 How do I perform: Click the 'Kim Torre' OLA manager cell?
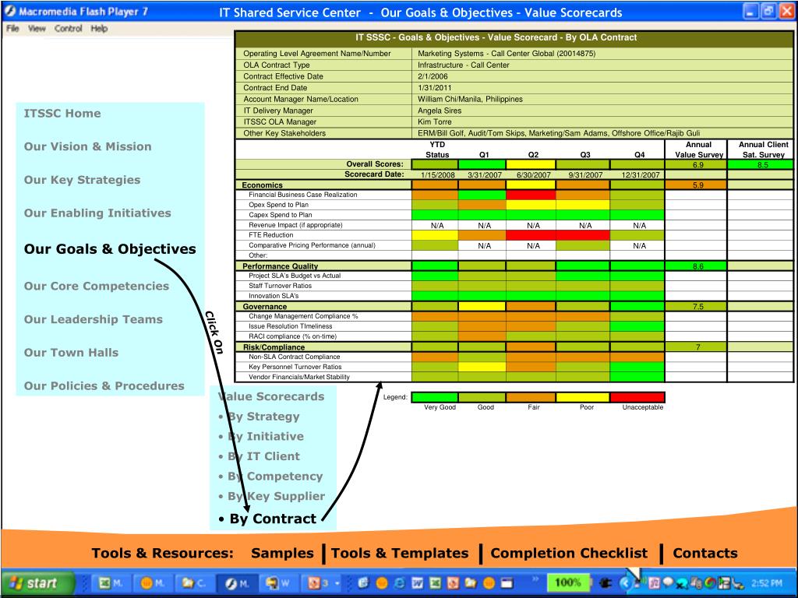click(602, 122)
